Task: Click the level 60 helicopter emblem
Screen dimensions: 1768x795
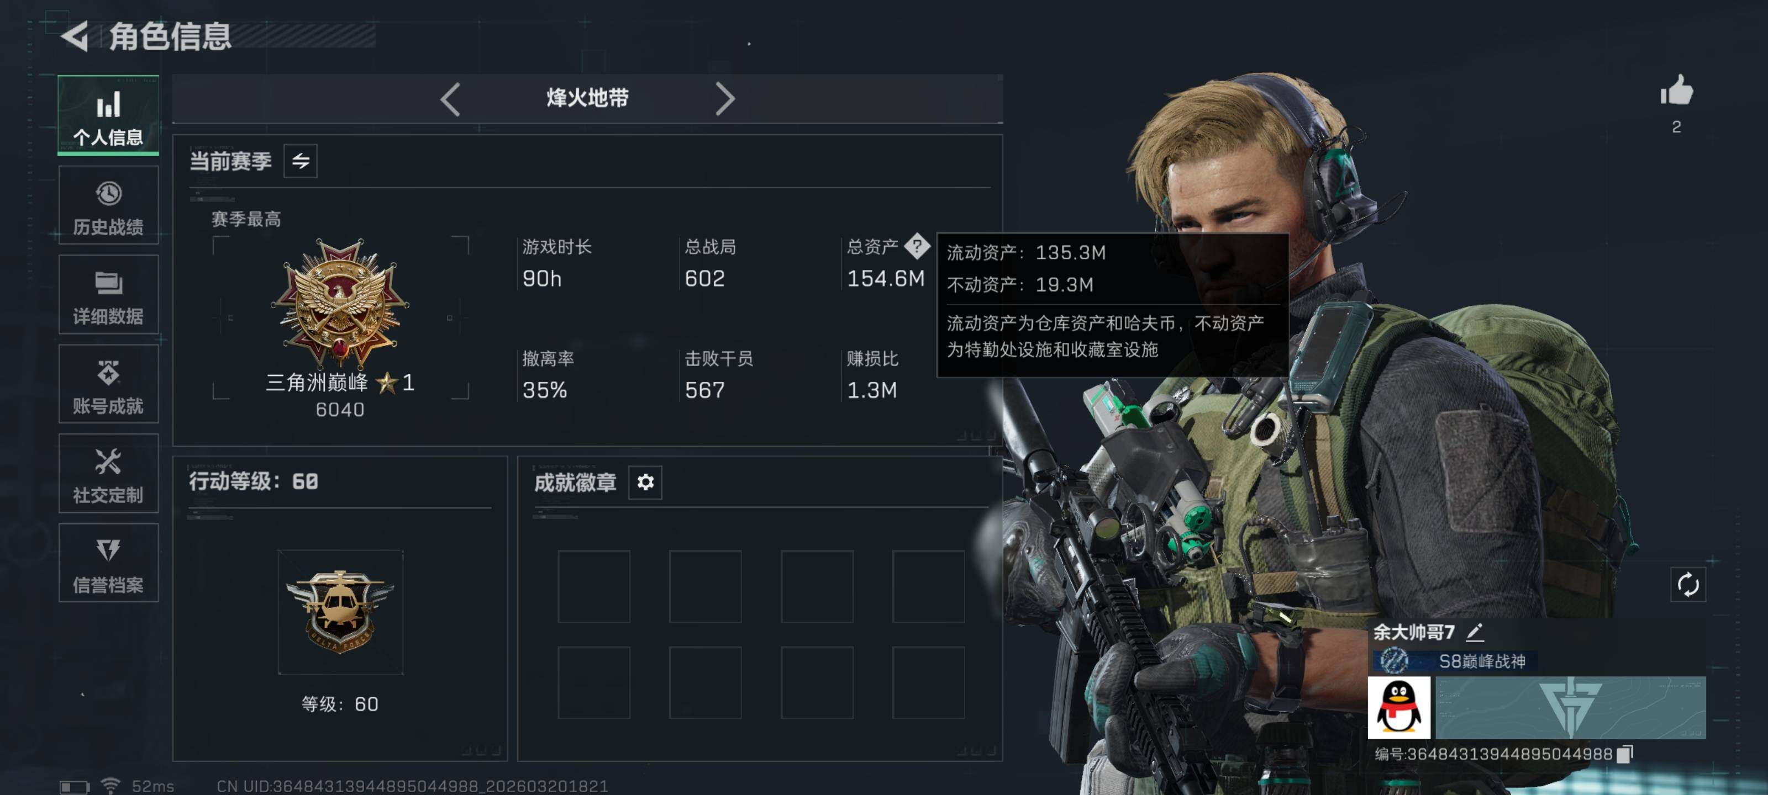Action: tap(340, 611)
